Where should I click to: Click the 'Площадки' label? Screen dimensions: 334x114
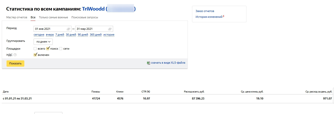pos(13,49)
